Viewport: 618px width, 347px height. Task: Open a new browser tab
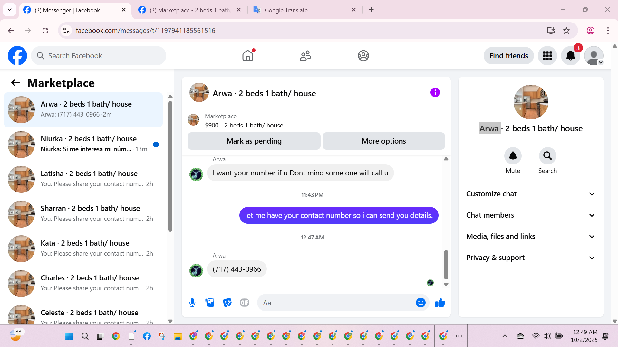371,10
